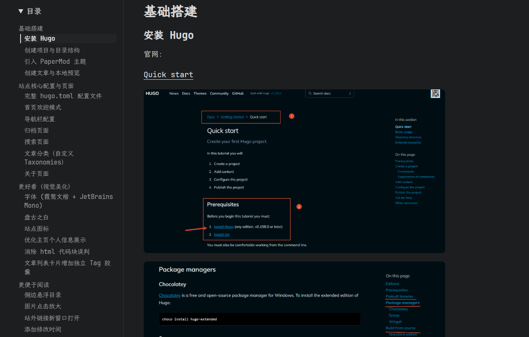Click the 官网: paragraph text
Viewport: 529px width, 337px height.
point(153,54)
